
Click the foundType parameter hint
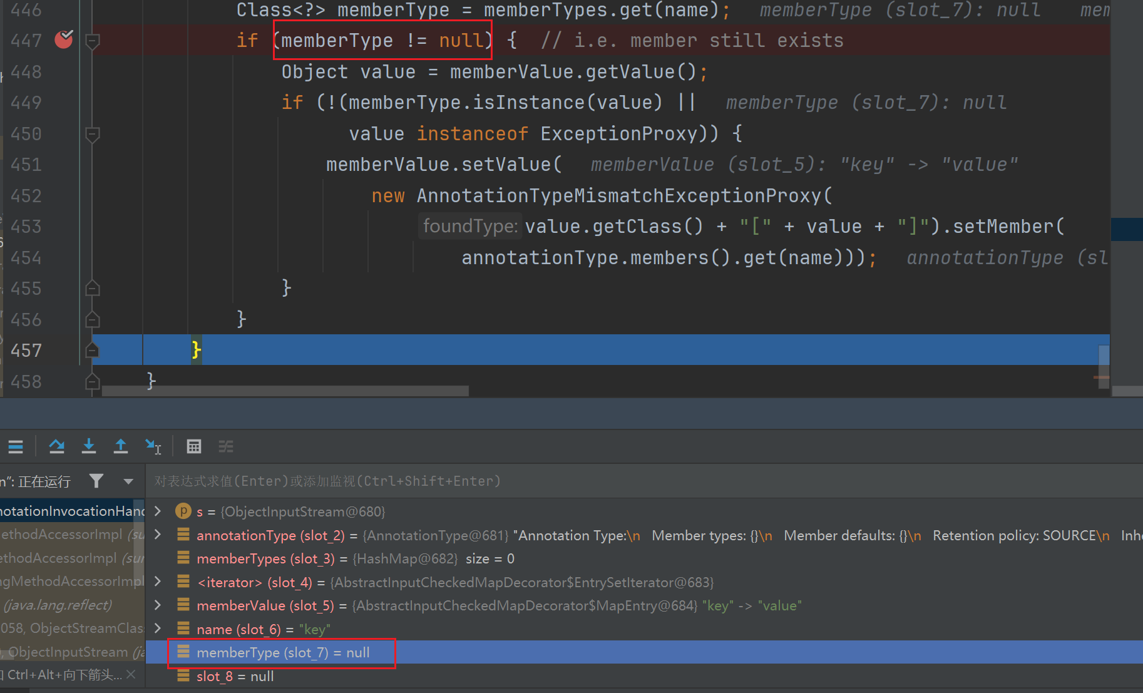pos(470,226)
